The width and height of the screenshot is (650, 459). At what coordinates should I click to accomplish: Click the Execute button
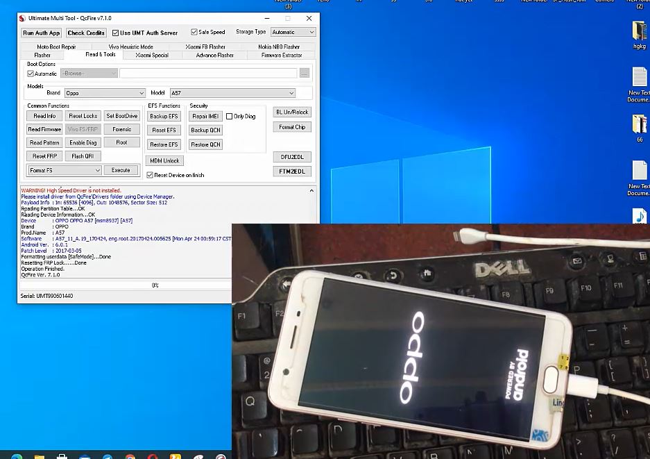pyautogui.click(x=121, y=170)
